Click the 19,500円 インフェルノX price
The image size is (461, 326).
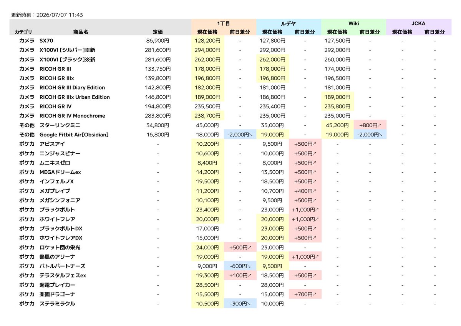pyautogui.click(x=208, y=181)
